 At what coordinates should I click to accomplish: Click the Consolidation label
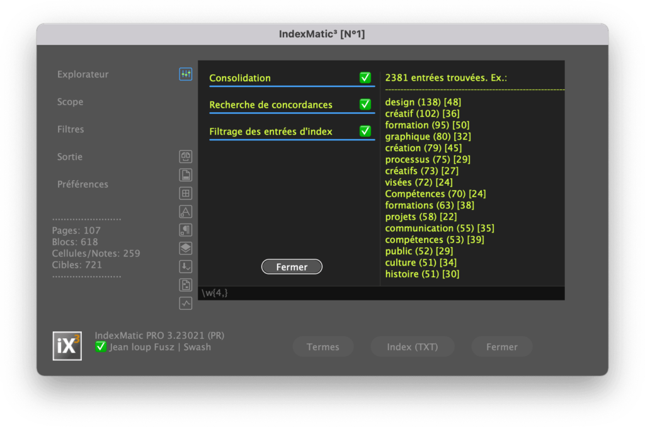(x=240, y=78)
